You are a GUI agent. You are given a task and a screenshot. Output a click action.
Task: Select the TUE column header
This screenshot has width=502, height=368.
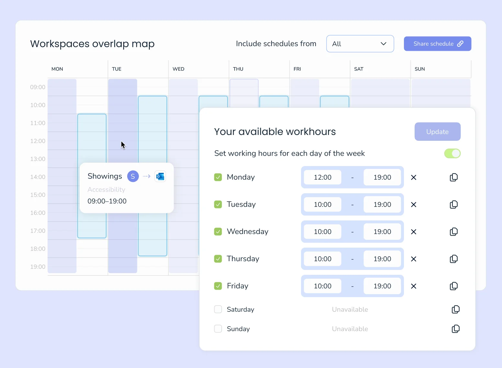point(117,69)
